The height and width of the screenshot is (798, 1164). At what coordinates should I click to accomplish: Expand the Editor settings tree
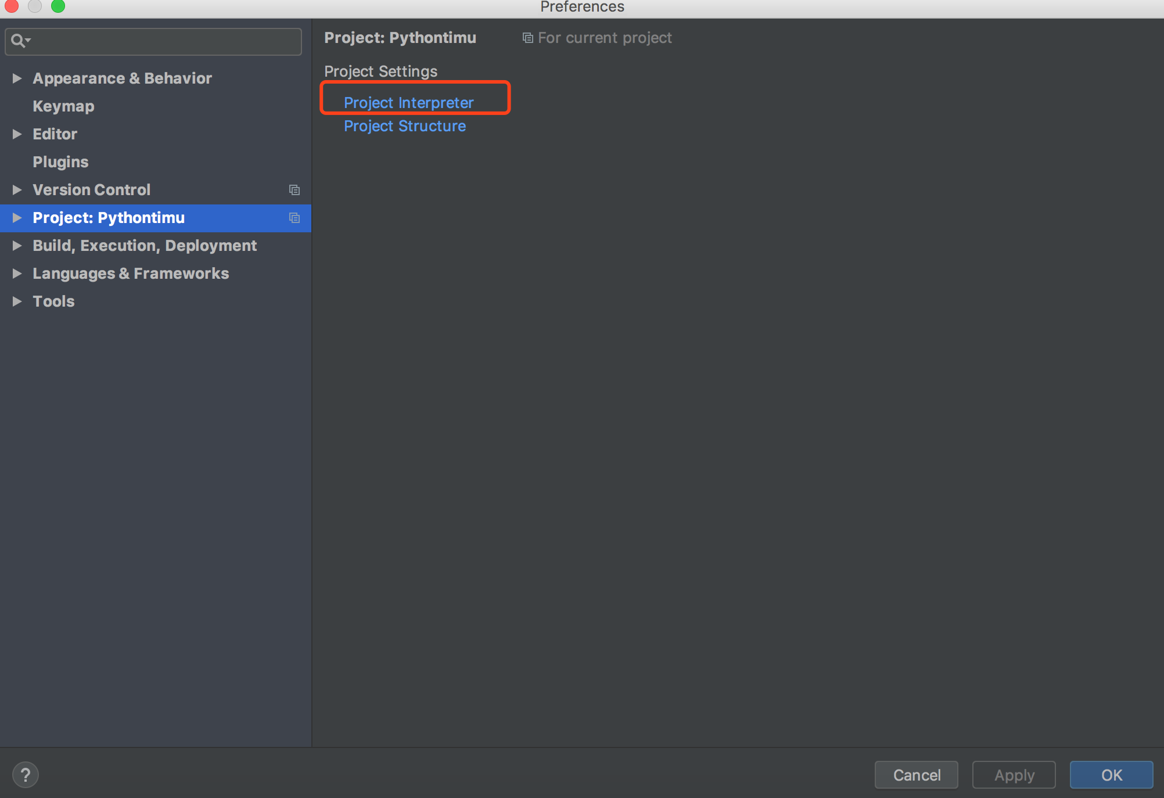(x=16, y=134)
